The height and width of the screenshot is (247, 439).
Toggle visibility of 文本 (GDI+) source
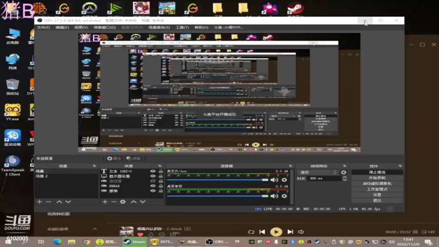pos(153,171)
